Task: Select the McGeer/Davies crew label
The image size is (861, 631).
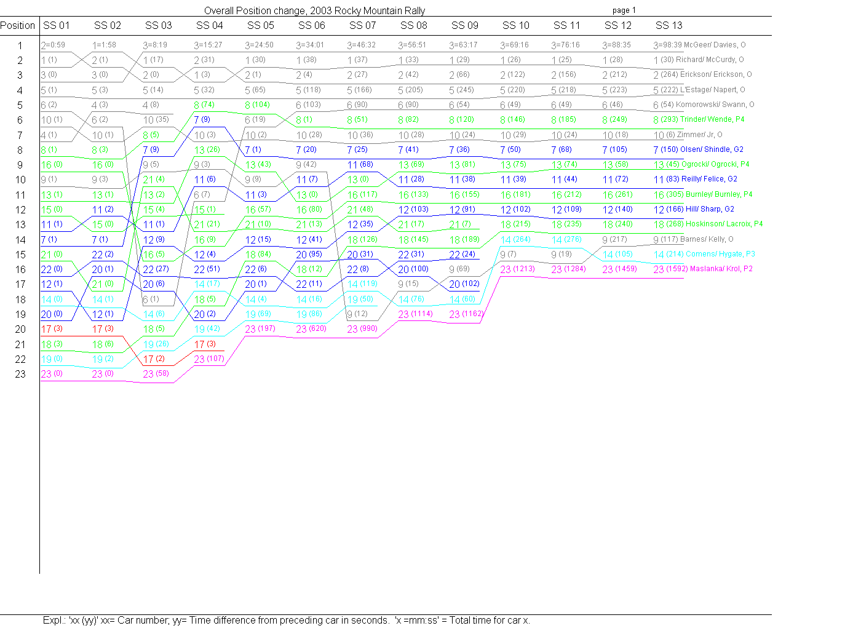Action: coord(714,45)
